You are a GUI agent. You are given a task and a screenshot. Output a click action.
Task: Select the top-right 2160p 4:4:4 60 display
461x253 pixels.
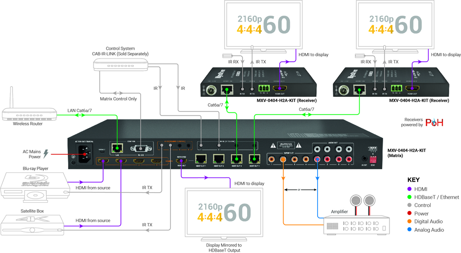[395, 27]
